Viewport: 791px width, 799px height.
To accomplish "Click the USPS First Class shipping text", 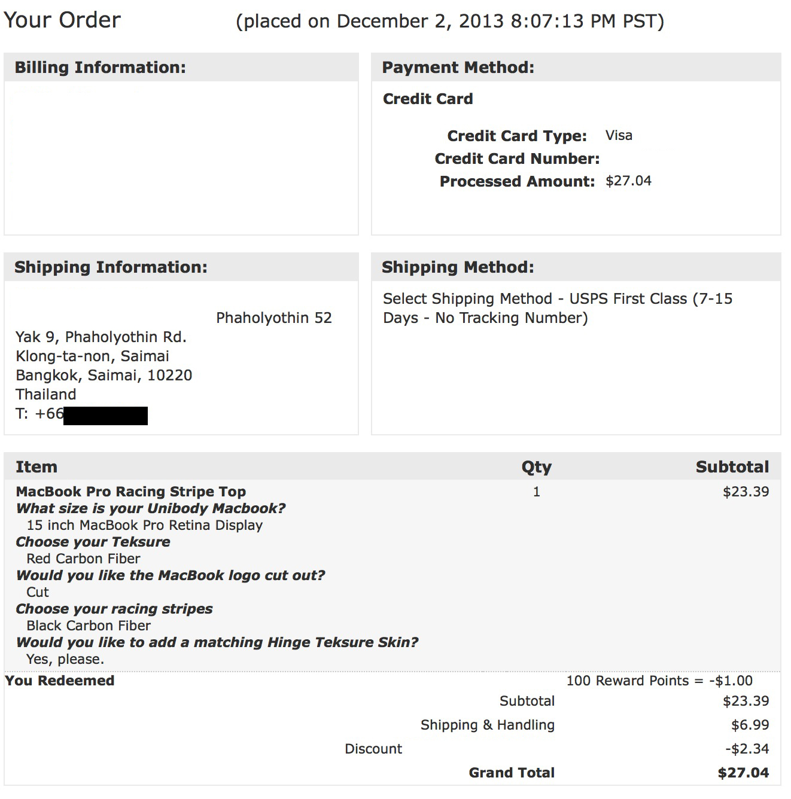I will pyautogui.click(x=558, y=308).
